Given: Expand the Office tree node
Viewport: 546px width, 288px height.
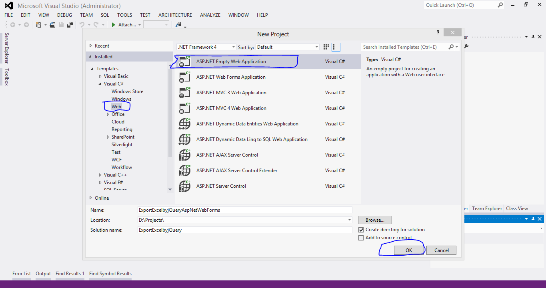Looking at the screenshot, I should pyautogui.click(x=108, y=114).
